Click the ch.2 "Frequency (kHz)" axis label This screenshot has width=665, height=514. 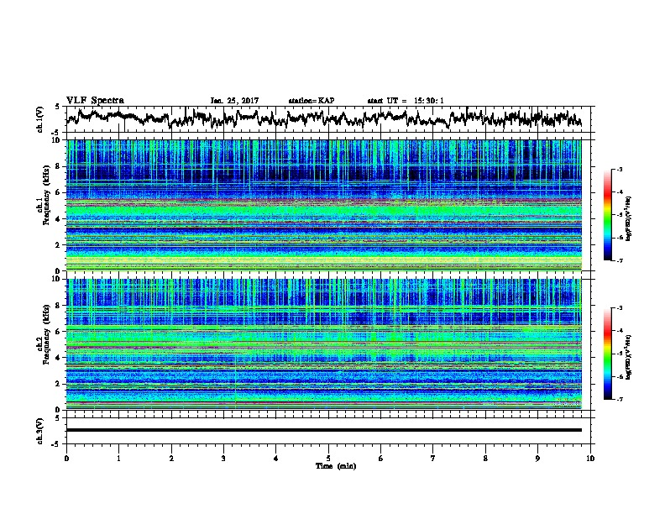tap(46, 334)
